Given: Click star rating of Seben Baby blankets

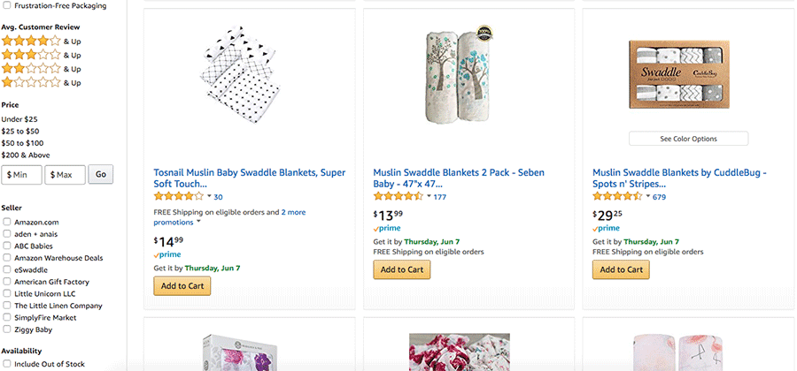Looking at the screenshot, I should [398, 197].
